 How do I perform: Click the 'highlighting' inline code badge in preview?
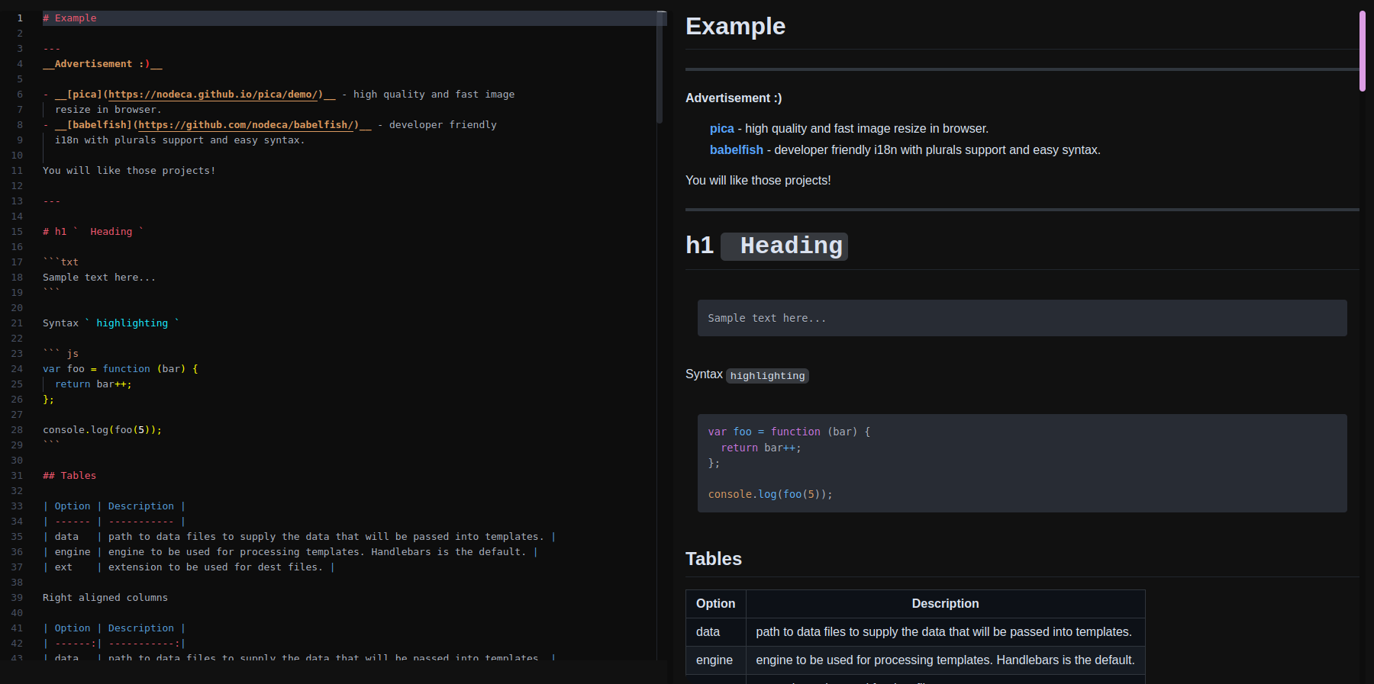click(x=767, y=376)
